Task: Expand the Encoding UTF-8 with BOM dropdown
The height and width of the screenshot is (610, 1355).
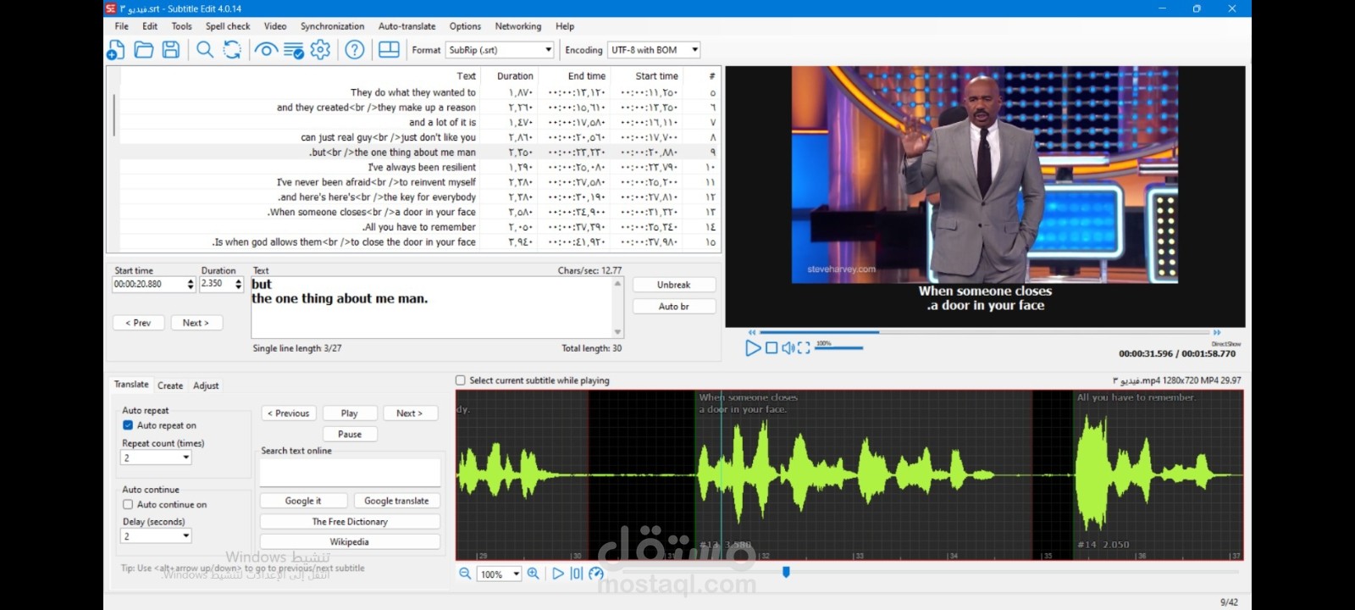Action: click(x=694, y=50)
